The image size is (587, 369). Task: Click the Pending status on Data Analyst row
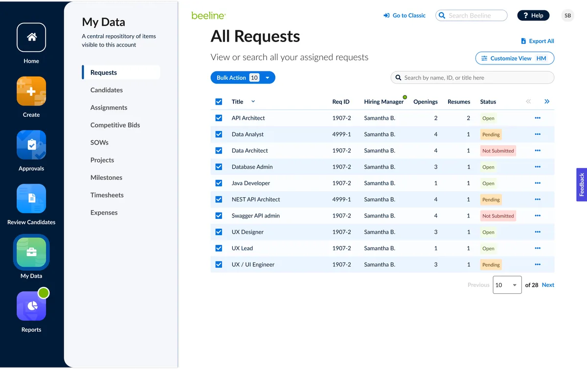coord(491,134)
